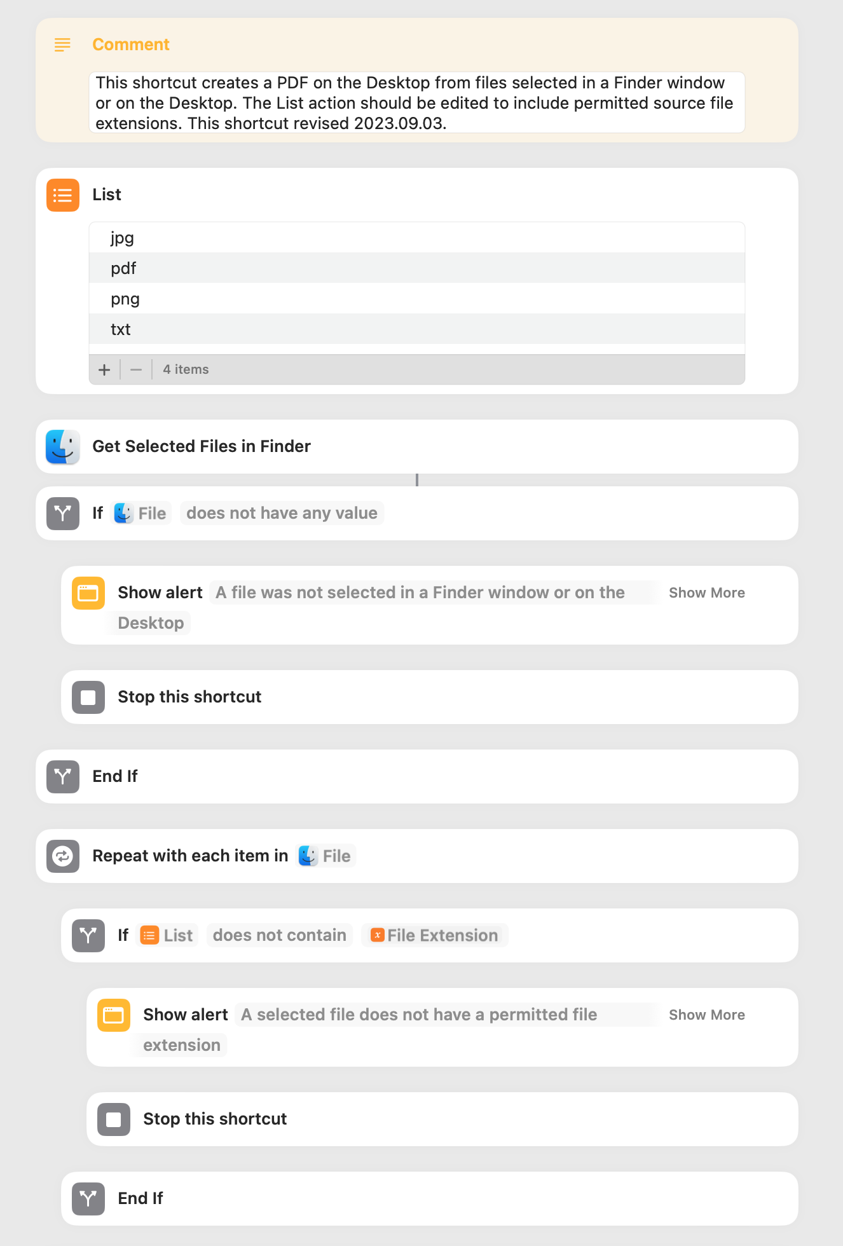Click the File variable in Repeat action
843x1246 pixels.
(326, 856)
